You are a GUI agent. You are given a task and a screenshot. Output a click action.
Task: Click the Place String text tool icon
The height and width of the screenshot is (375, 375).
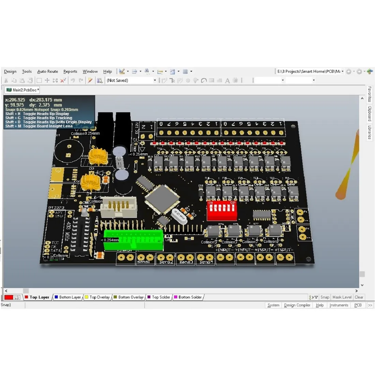pos(227,81)
